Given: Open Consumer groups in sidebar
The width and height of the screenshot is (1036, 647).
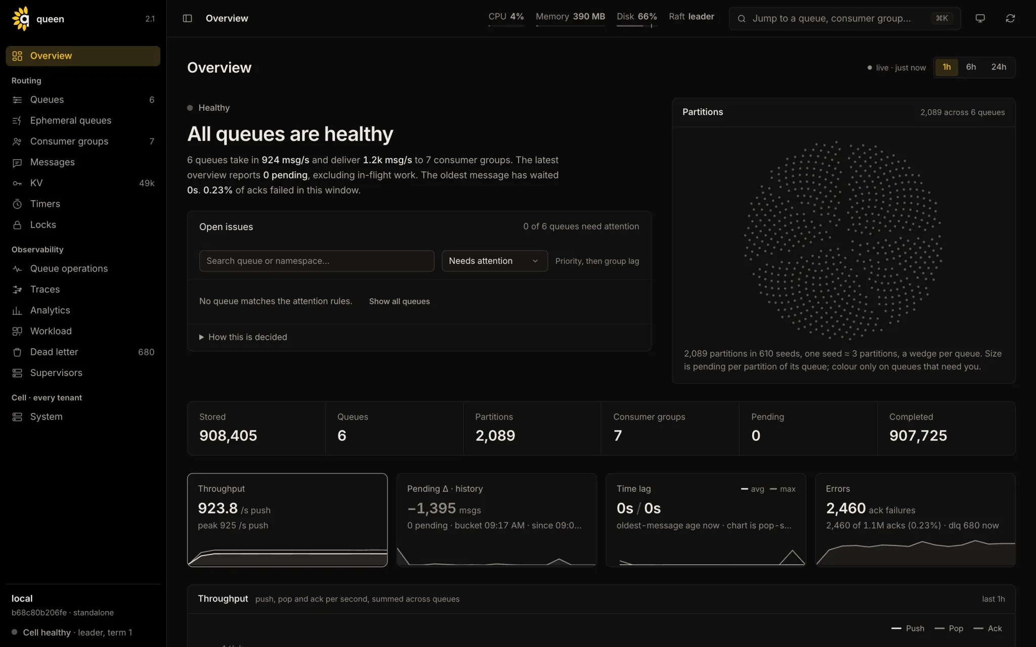Looking at the screenshot, I should (83, 141).
